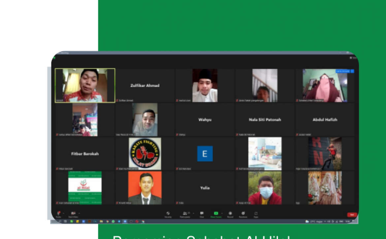The image size is (386, 239).
Task: Select the Karate Fighting logo video tile
Action: (x=145, y=154)
